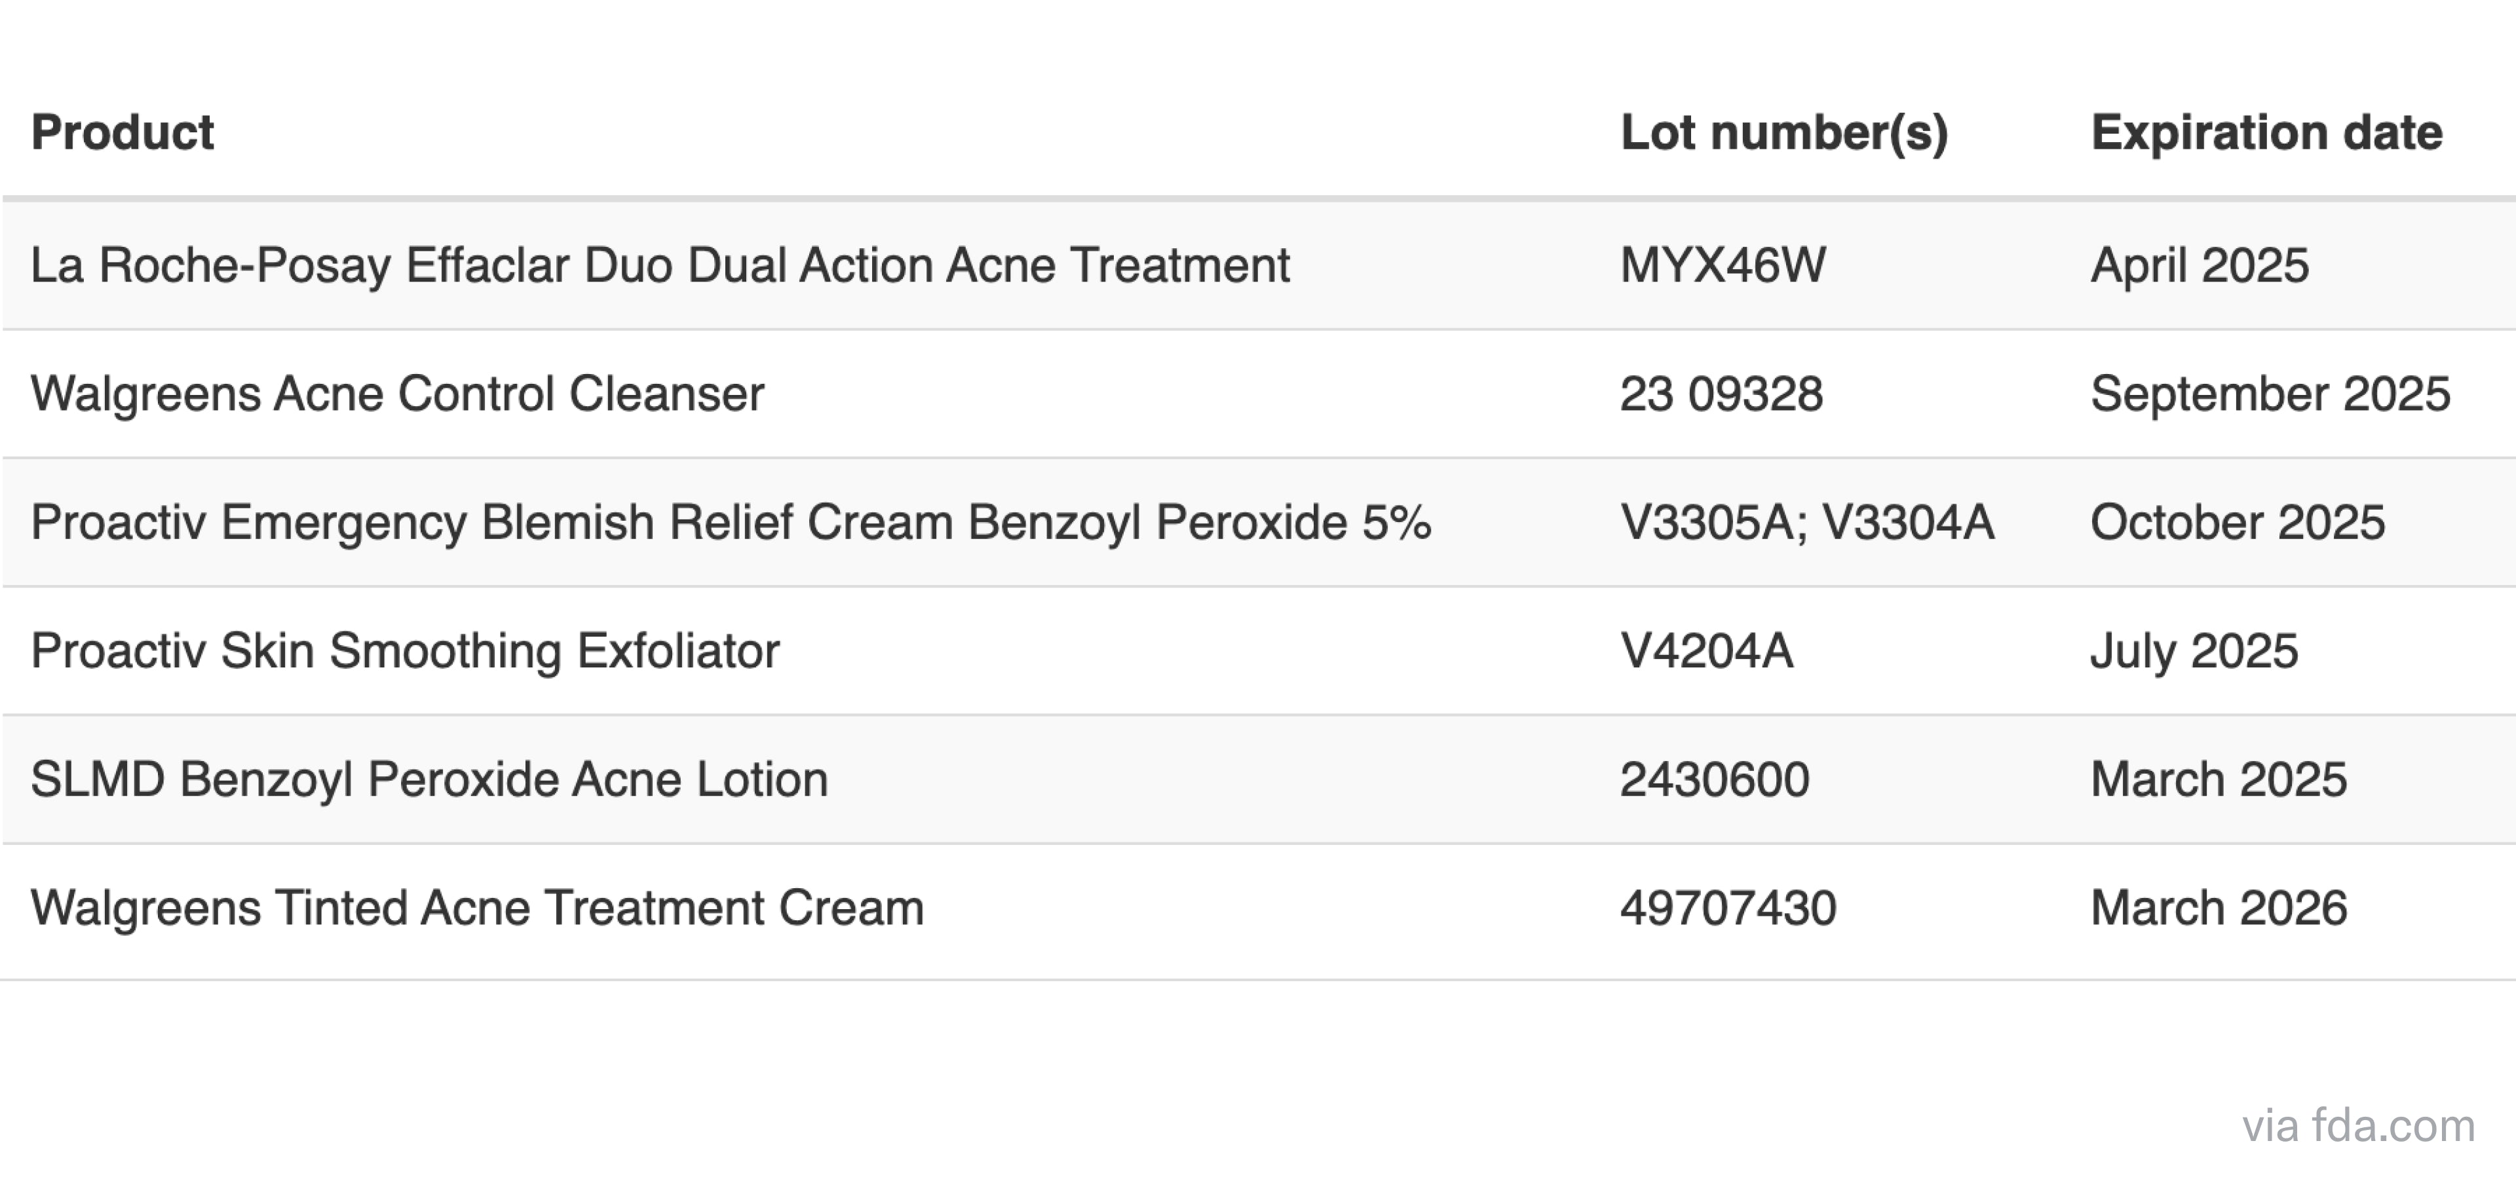
Task: Click the October 2025 expiration cell
Action: [x=2237, y=522]
